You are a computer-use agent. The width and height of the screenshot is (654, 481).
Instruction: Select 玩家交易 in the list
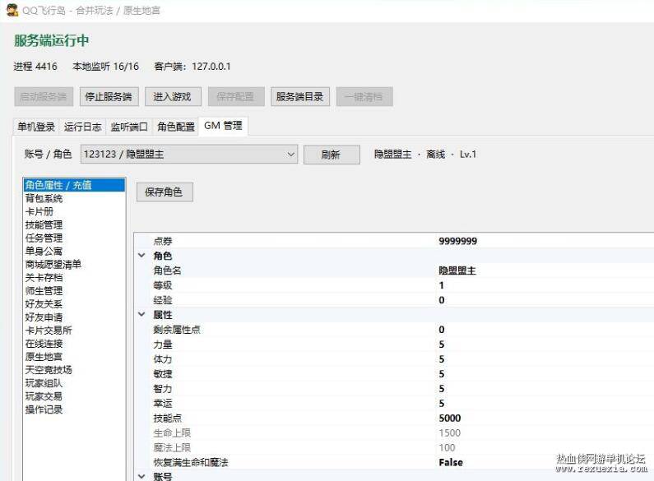[74, 396]
